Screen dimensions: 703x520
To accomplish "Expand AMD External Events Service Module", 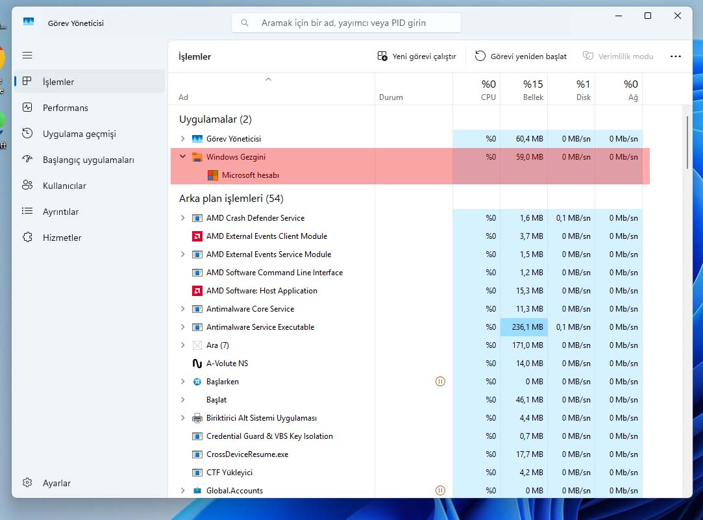I will click(182, 254).
